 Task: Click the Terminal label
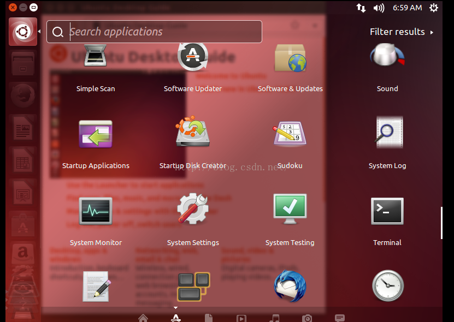coord(387,242)
